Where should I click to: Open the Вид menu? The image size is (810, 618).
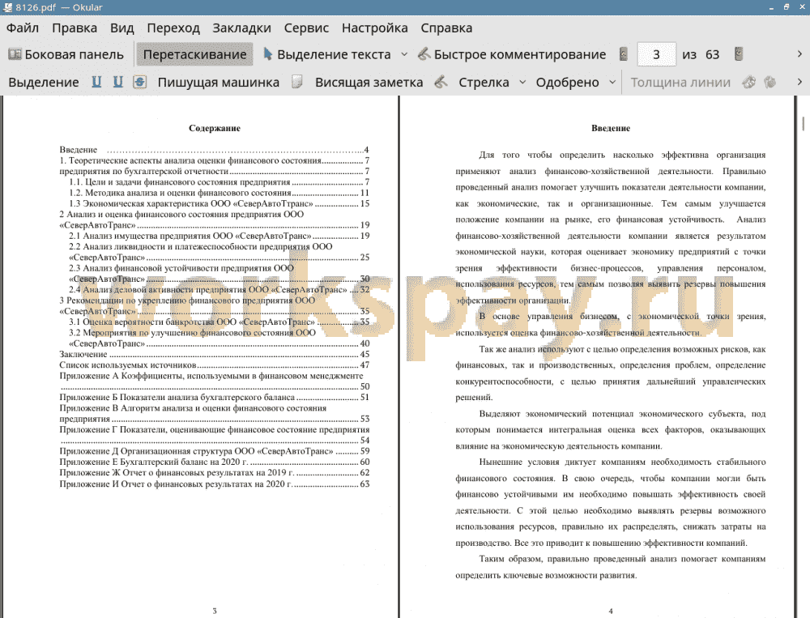coord(122,28)
